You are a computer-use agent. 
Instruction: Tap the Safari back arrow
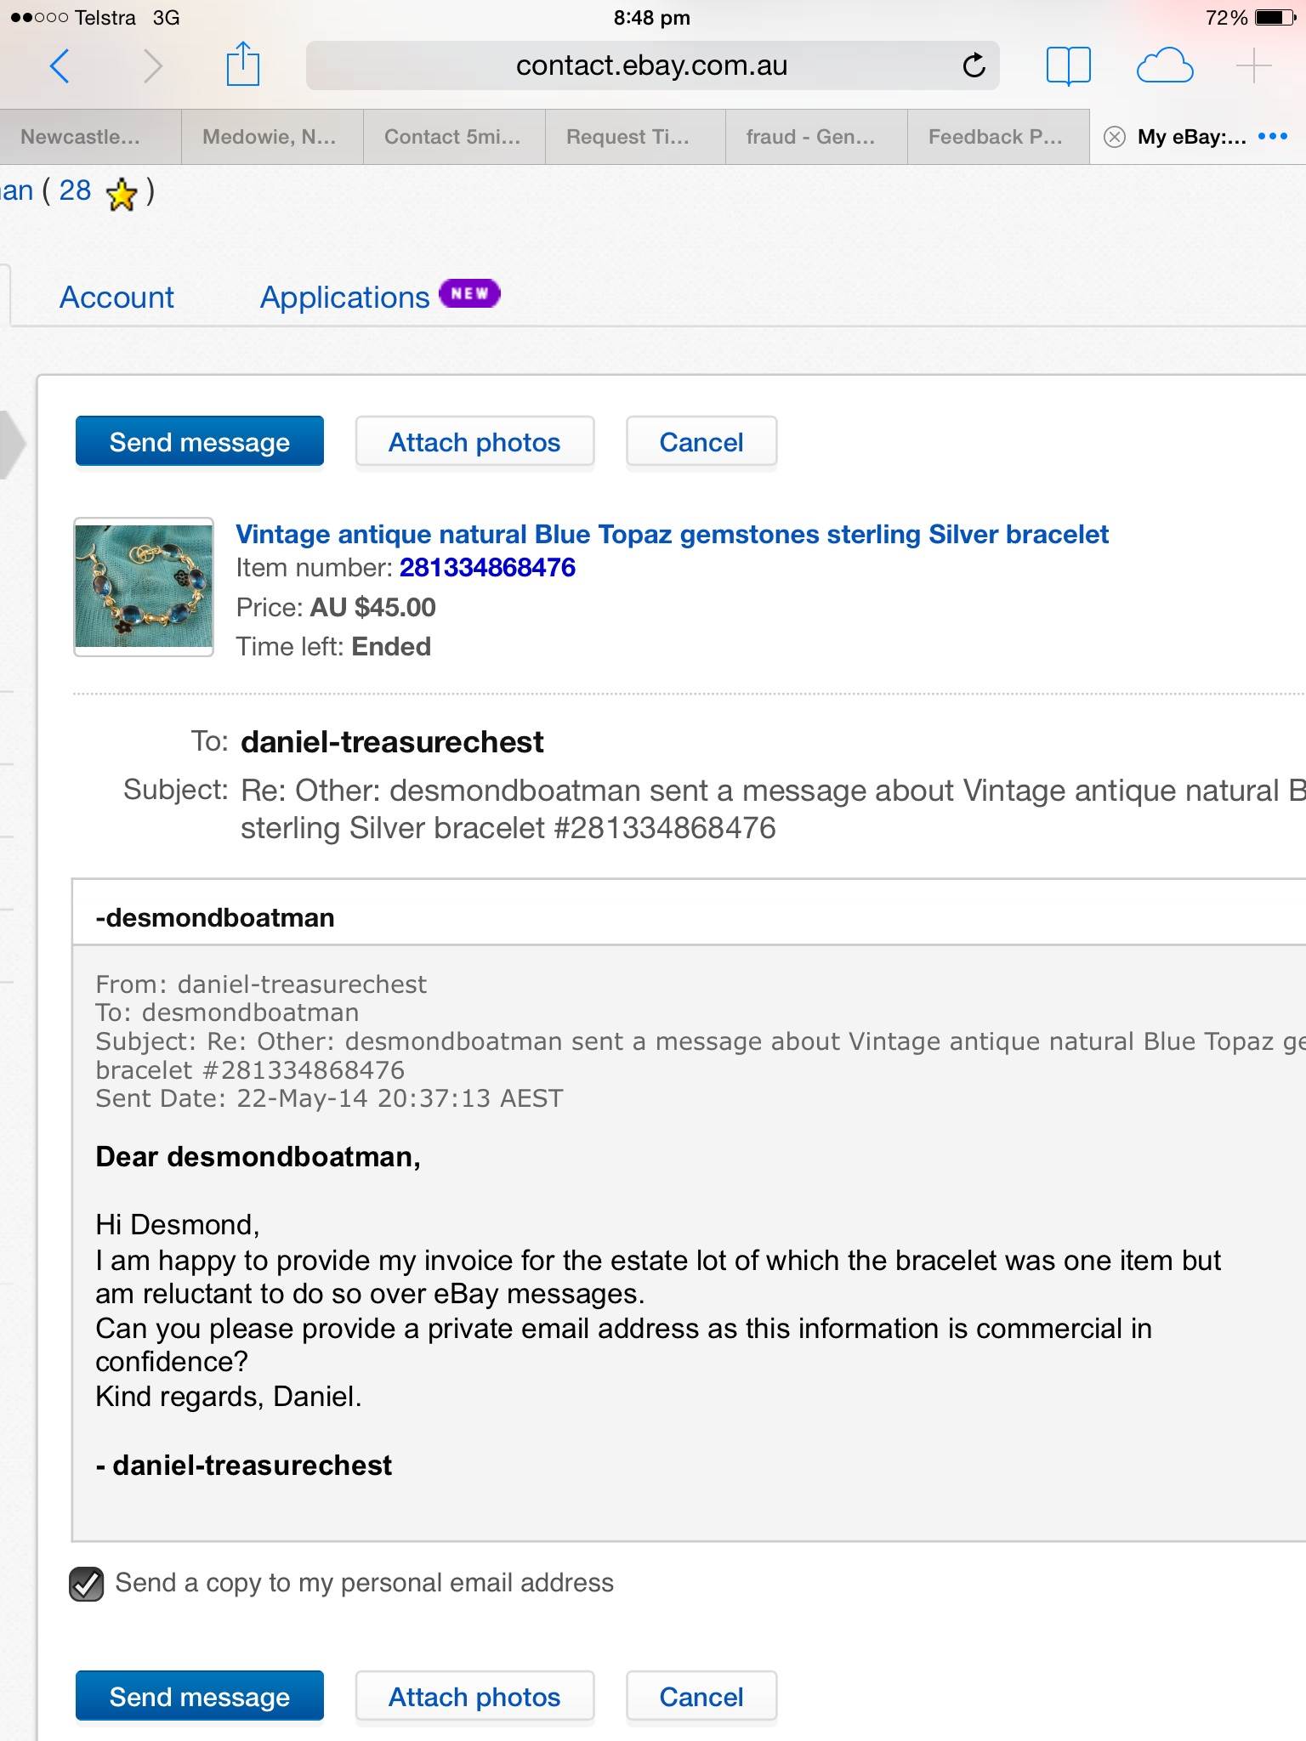pyautogui.click(x=60, y=65)
